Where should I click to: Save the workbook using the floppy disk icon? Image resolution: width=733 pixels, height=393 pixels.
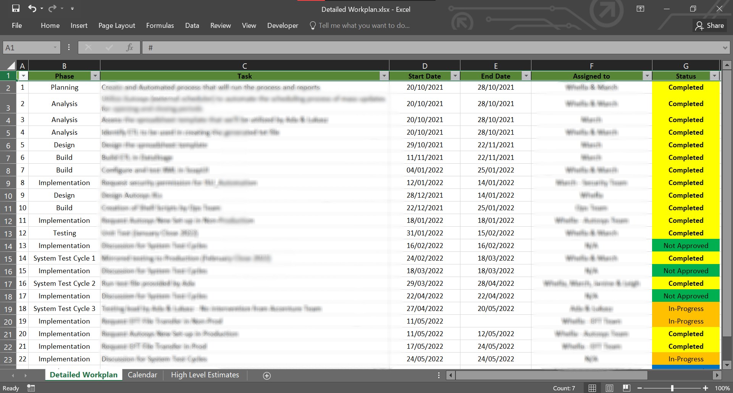[16, 8]
